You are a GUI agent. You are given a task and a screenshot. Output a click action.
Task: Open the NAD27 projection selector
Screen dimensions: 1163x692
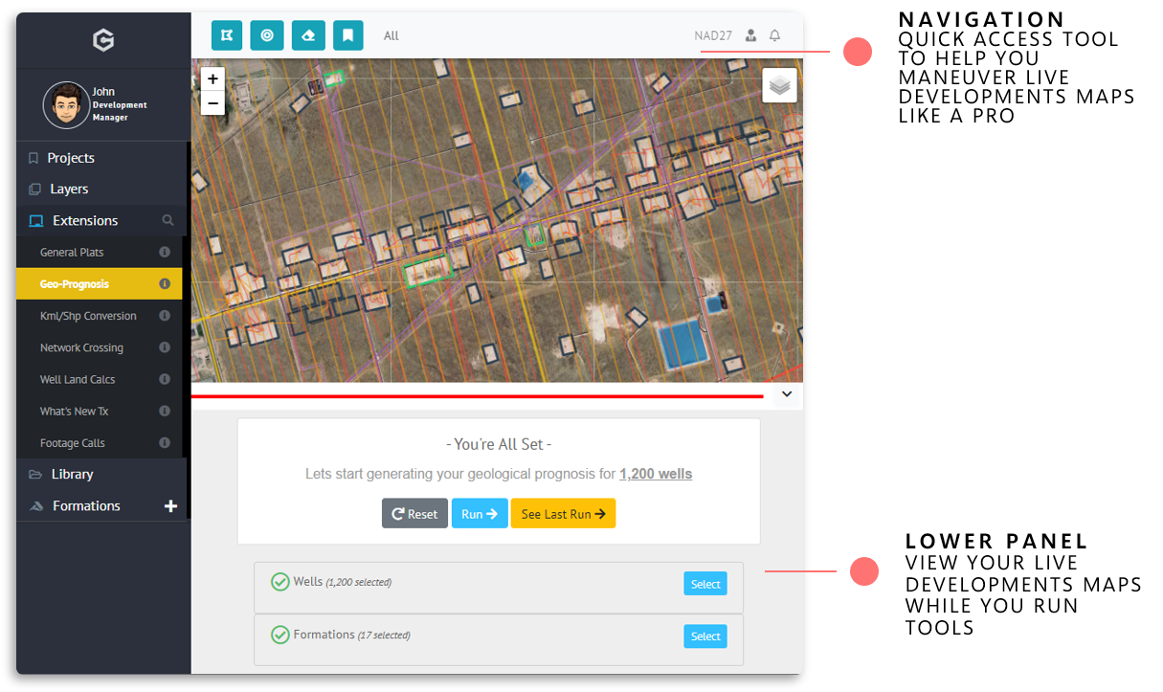[x=713, y=34]
